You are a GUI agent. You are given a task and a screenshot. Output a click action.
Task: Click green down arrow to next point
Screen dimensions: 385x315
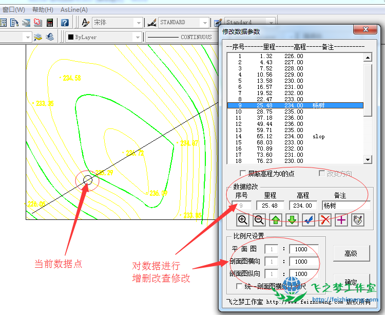(x=292, y=219)
